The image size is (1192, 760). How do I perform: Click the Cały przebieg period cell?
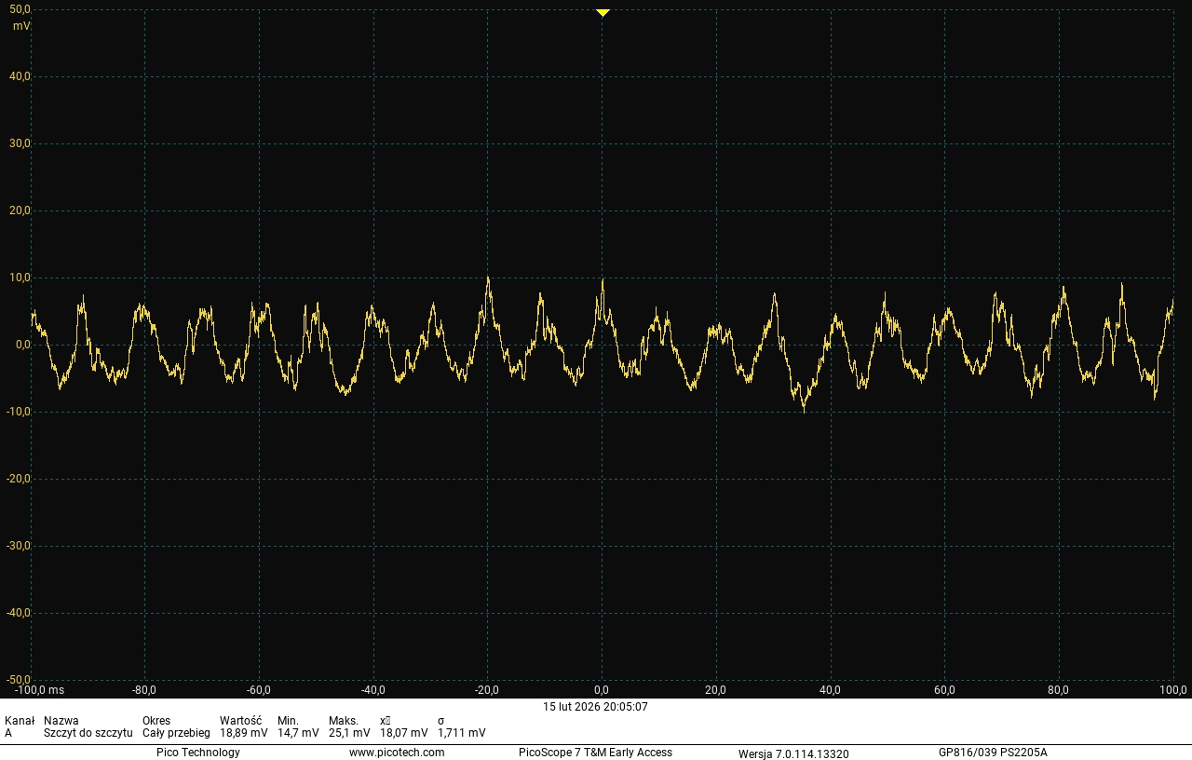click(x=176, y=733)
